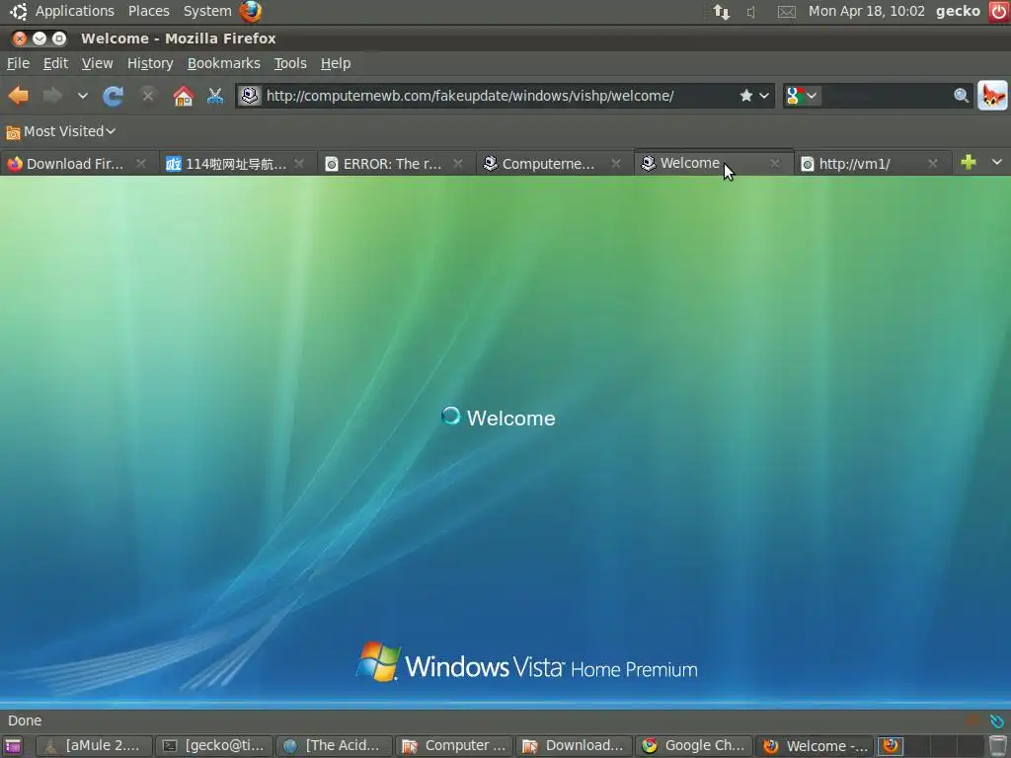This screenshot has height=758, width=1011.
Task: Switch to the Google Ch... taskbar window
Action: [694, 746]
